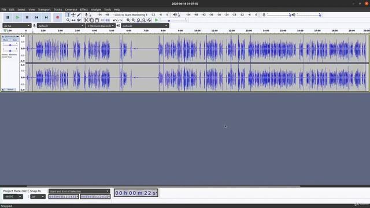Adjust the track pan slider
The image size is (370, 208).
10,51
